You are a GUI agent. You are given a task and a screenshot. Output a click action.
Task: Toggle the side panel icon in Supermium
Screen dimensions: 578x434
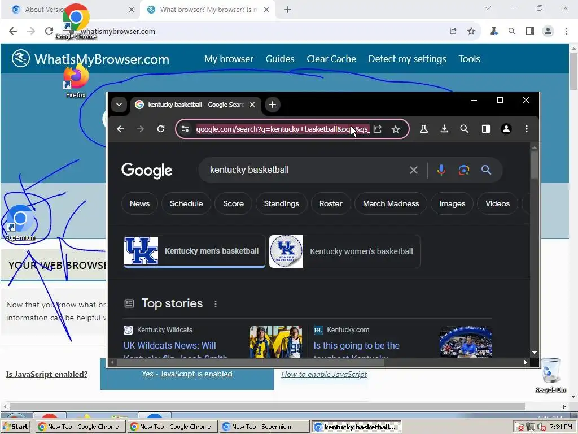click(486, 129)
